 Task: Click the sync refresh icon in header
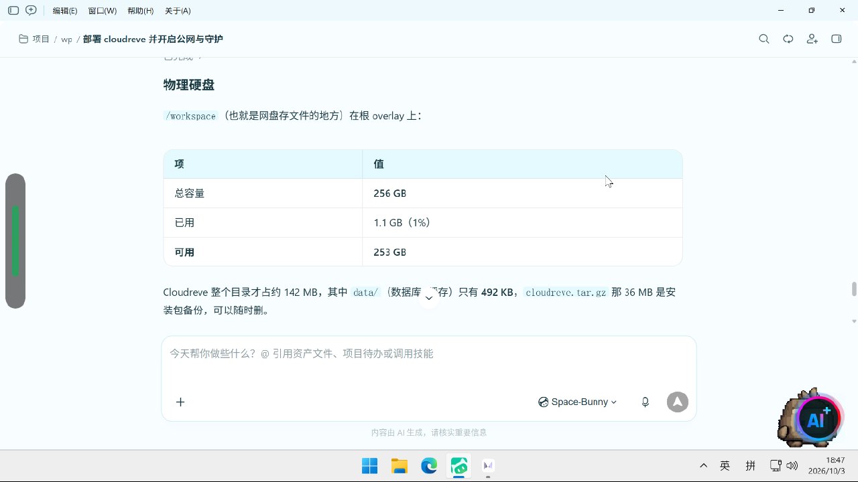pos(788,39)
